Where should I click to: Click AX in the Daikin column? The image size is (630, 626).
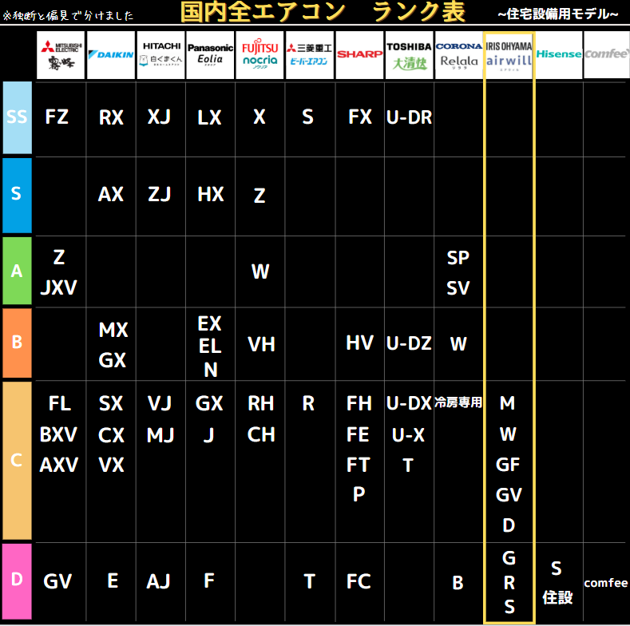(x=111, y=194)
